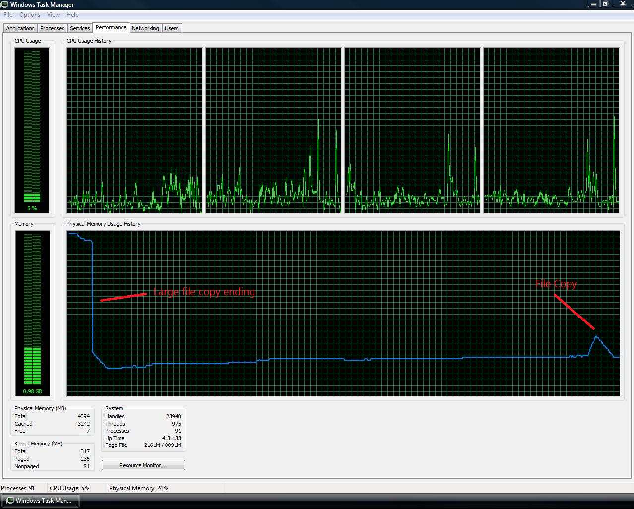Click the Memory usage meter showing 0,98 GB
Image resolution: width=634 pixels, height=509 pixels.
click(x=32, y=313)
